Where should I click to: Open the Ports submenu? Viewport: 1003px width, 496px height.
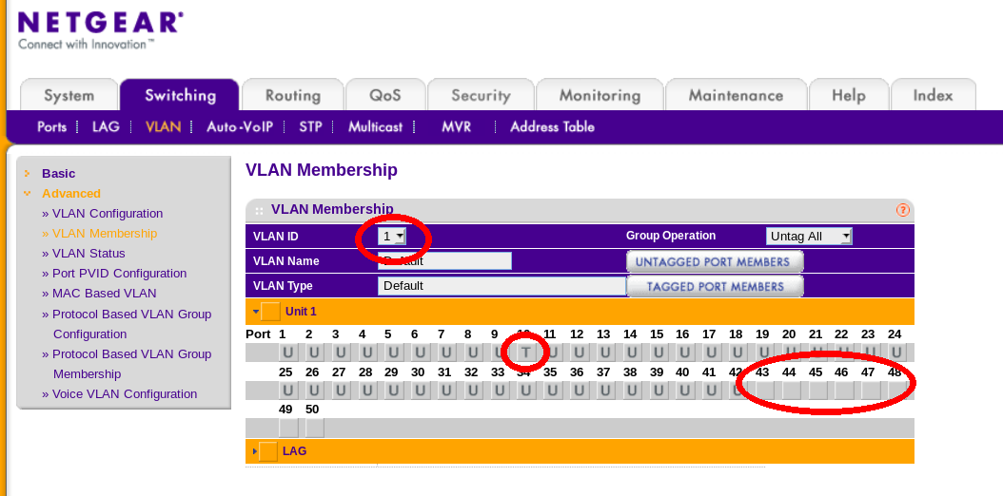point(51,127)
